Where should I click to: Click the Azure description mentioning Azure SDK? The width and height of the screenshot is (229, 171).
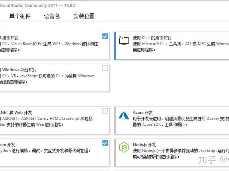[x=181, y=122]
